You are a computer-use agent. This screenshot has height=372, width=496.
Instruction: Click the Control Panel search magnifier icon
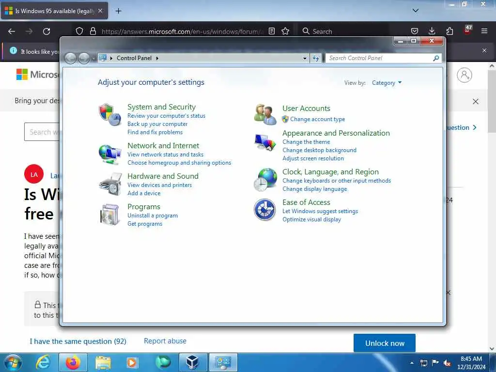[436, 58]
